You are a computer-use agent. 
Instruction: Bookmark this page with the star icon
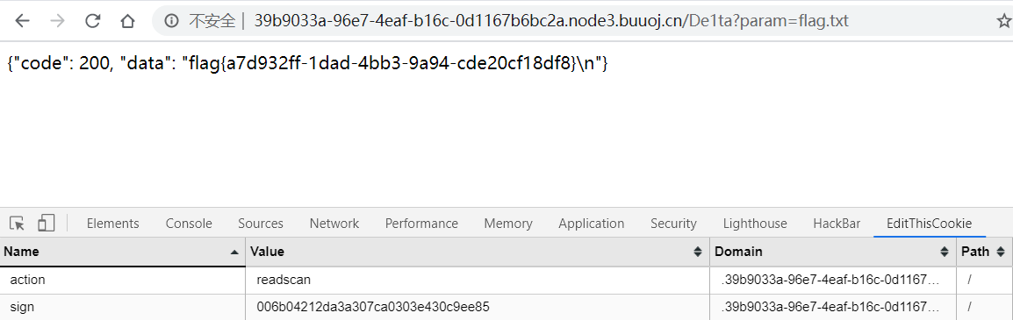(1003, 21)
